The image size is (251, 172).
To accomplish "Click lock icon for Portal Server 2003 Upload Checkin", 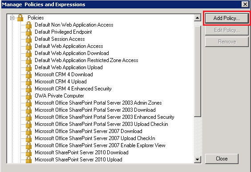I will pos(28,124).
